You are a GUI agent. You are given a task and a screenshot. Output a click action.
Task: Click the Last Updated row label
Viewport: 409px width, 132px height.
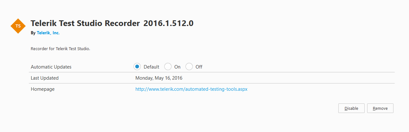pyautogui.click(x=45, y=78)
